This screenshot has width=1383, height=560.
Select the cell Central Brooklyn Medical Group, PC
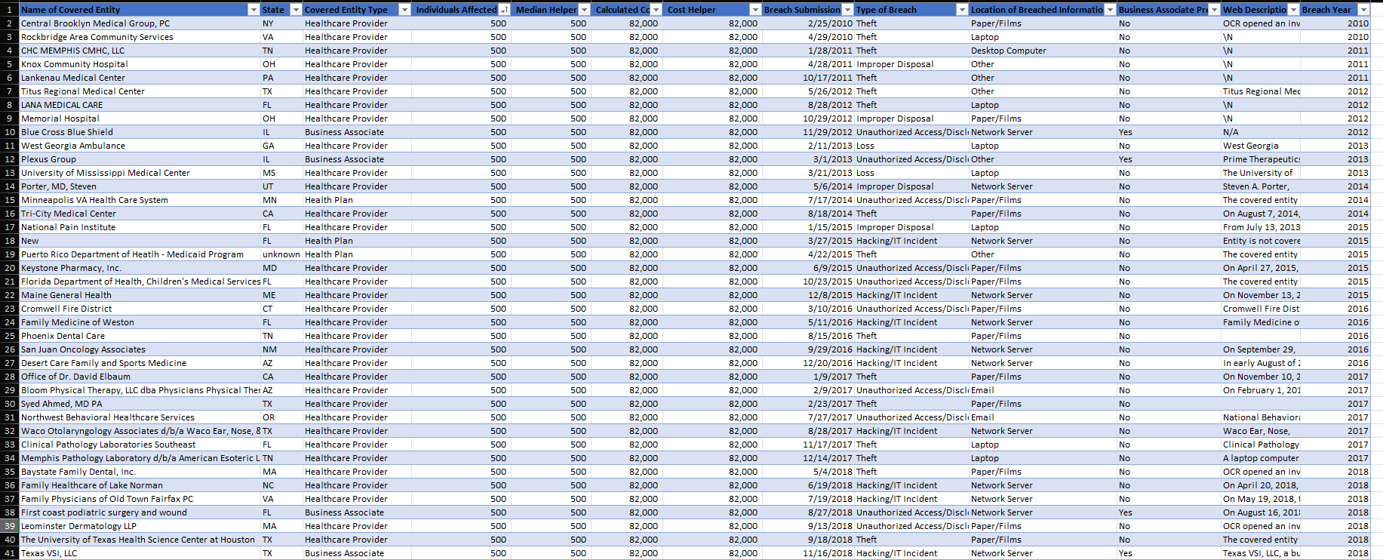click(140, 23)
